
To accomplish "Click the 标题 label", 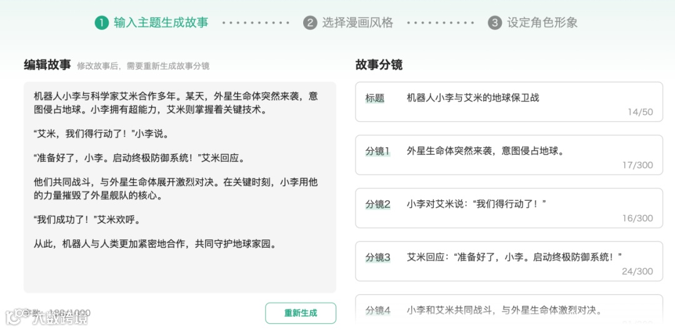I will 375,98.
